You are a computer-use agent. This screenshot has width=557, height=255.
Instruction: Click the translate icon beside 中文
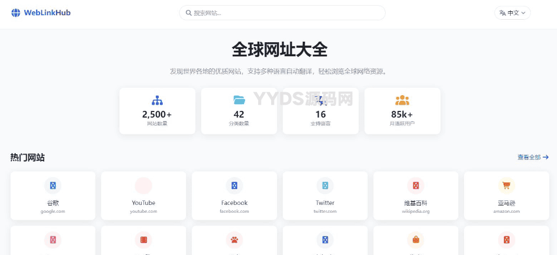click(502, 13)
